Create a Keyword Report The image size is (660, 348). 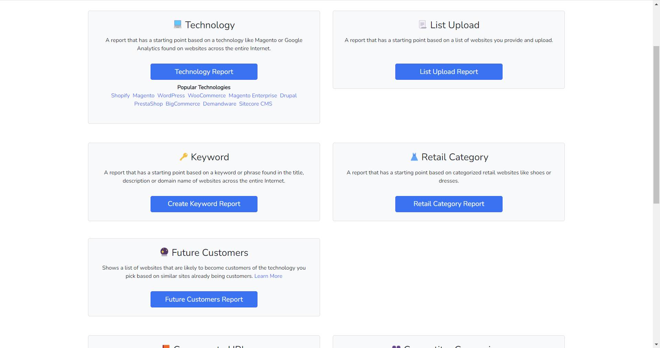[x=204, y=204]
